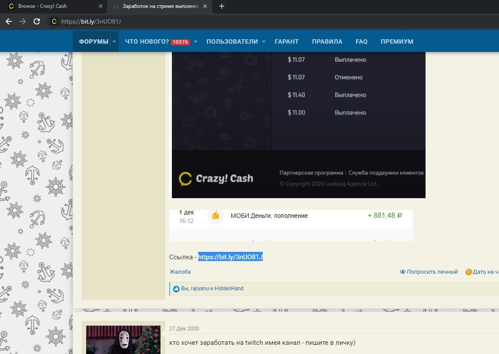The image size is (499, 354).
Task: Open the ПОЛЬЗОВАТЕЛИ menu item
Action: [232, 41]
